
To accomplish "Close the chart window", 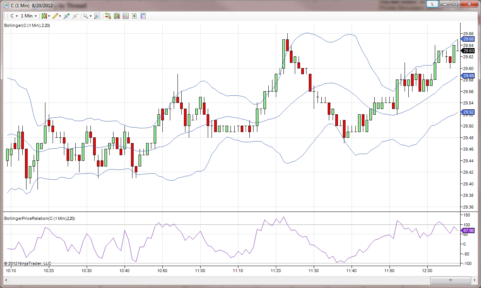I will (x=469, y=4).
